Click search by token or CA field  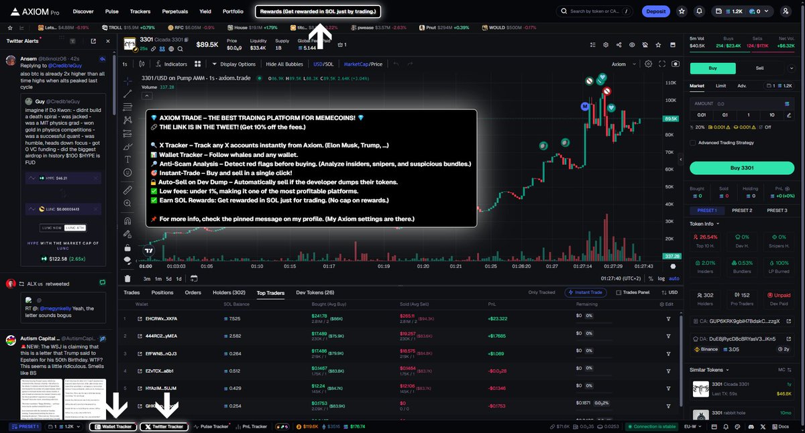[x=596, y=11]
